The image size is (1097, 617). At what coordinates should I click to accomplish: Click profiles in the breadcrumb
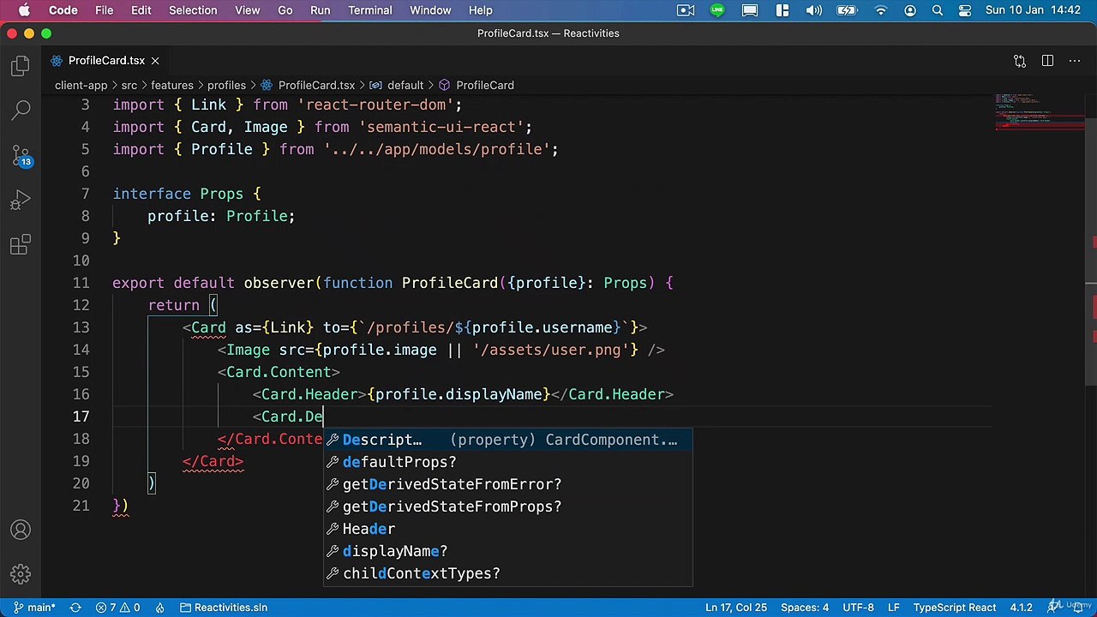tap(226, 85)
